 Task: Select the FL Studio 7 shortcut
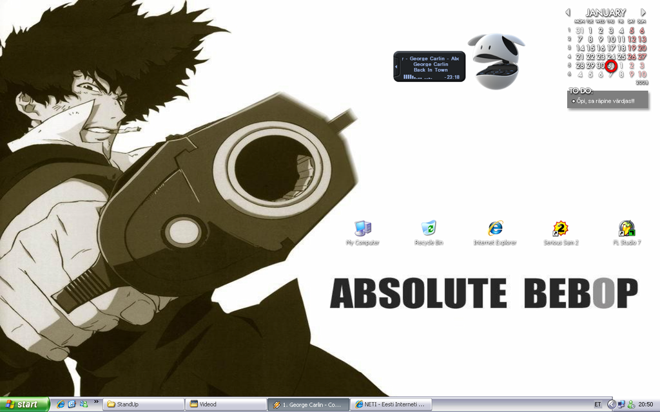pos(626,233)
